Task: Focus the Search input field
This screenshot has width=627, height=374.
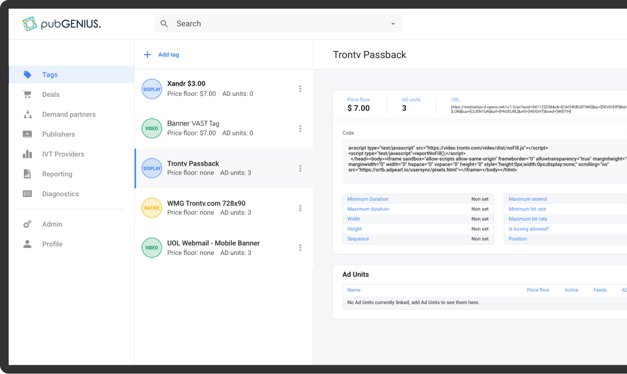Action: (x=278, y=24)
